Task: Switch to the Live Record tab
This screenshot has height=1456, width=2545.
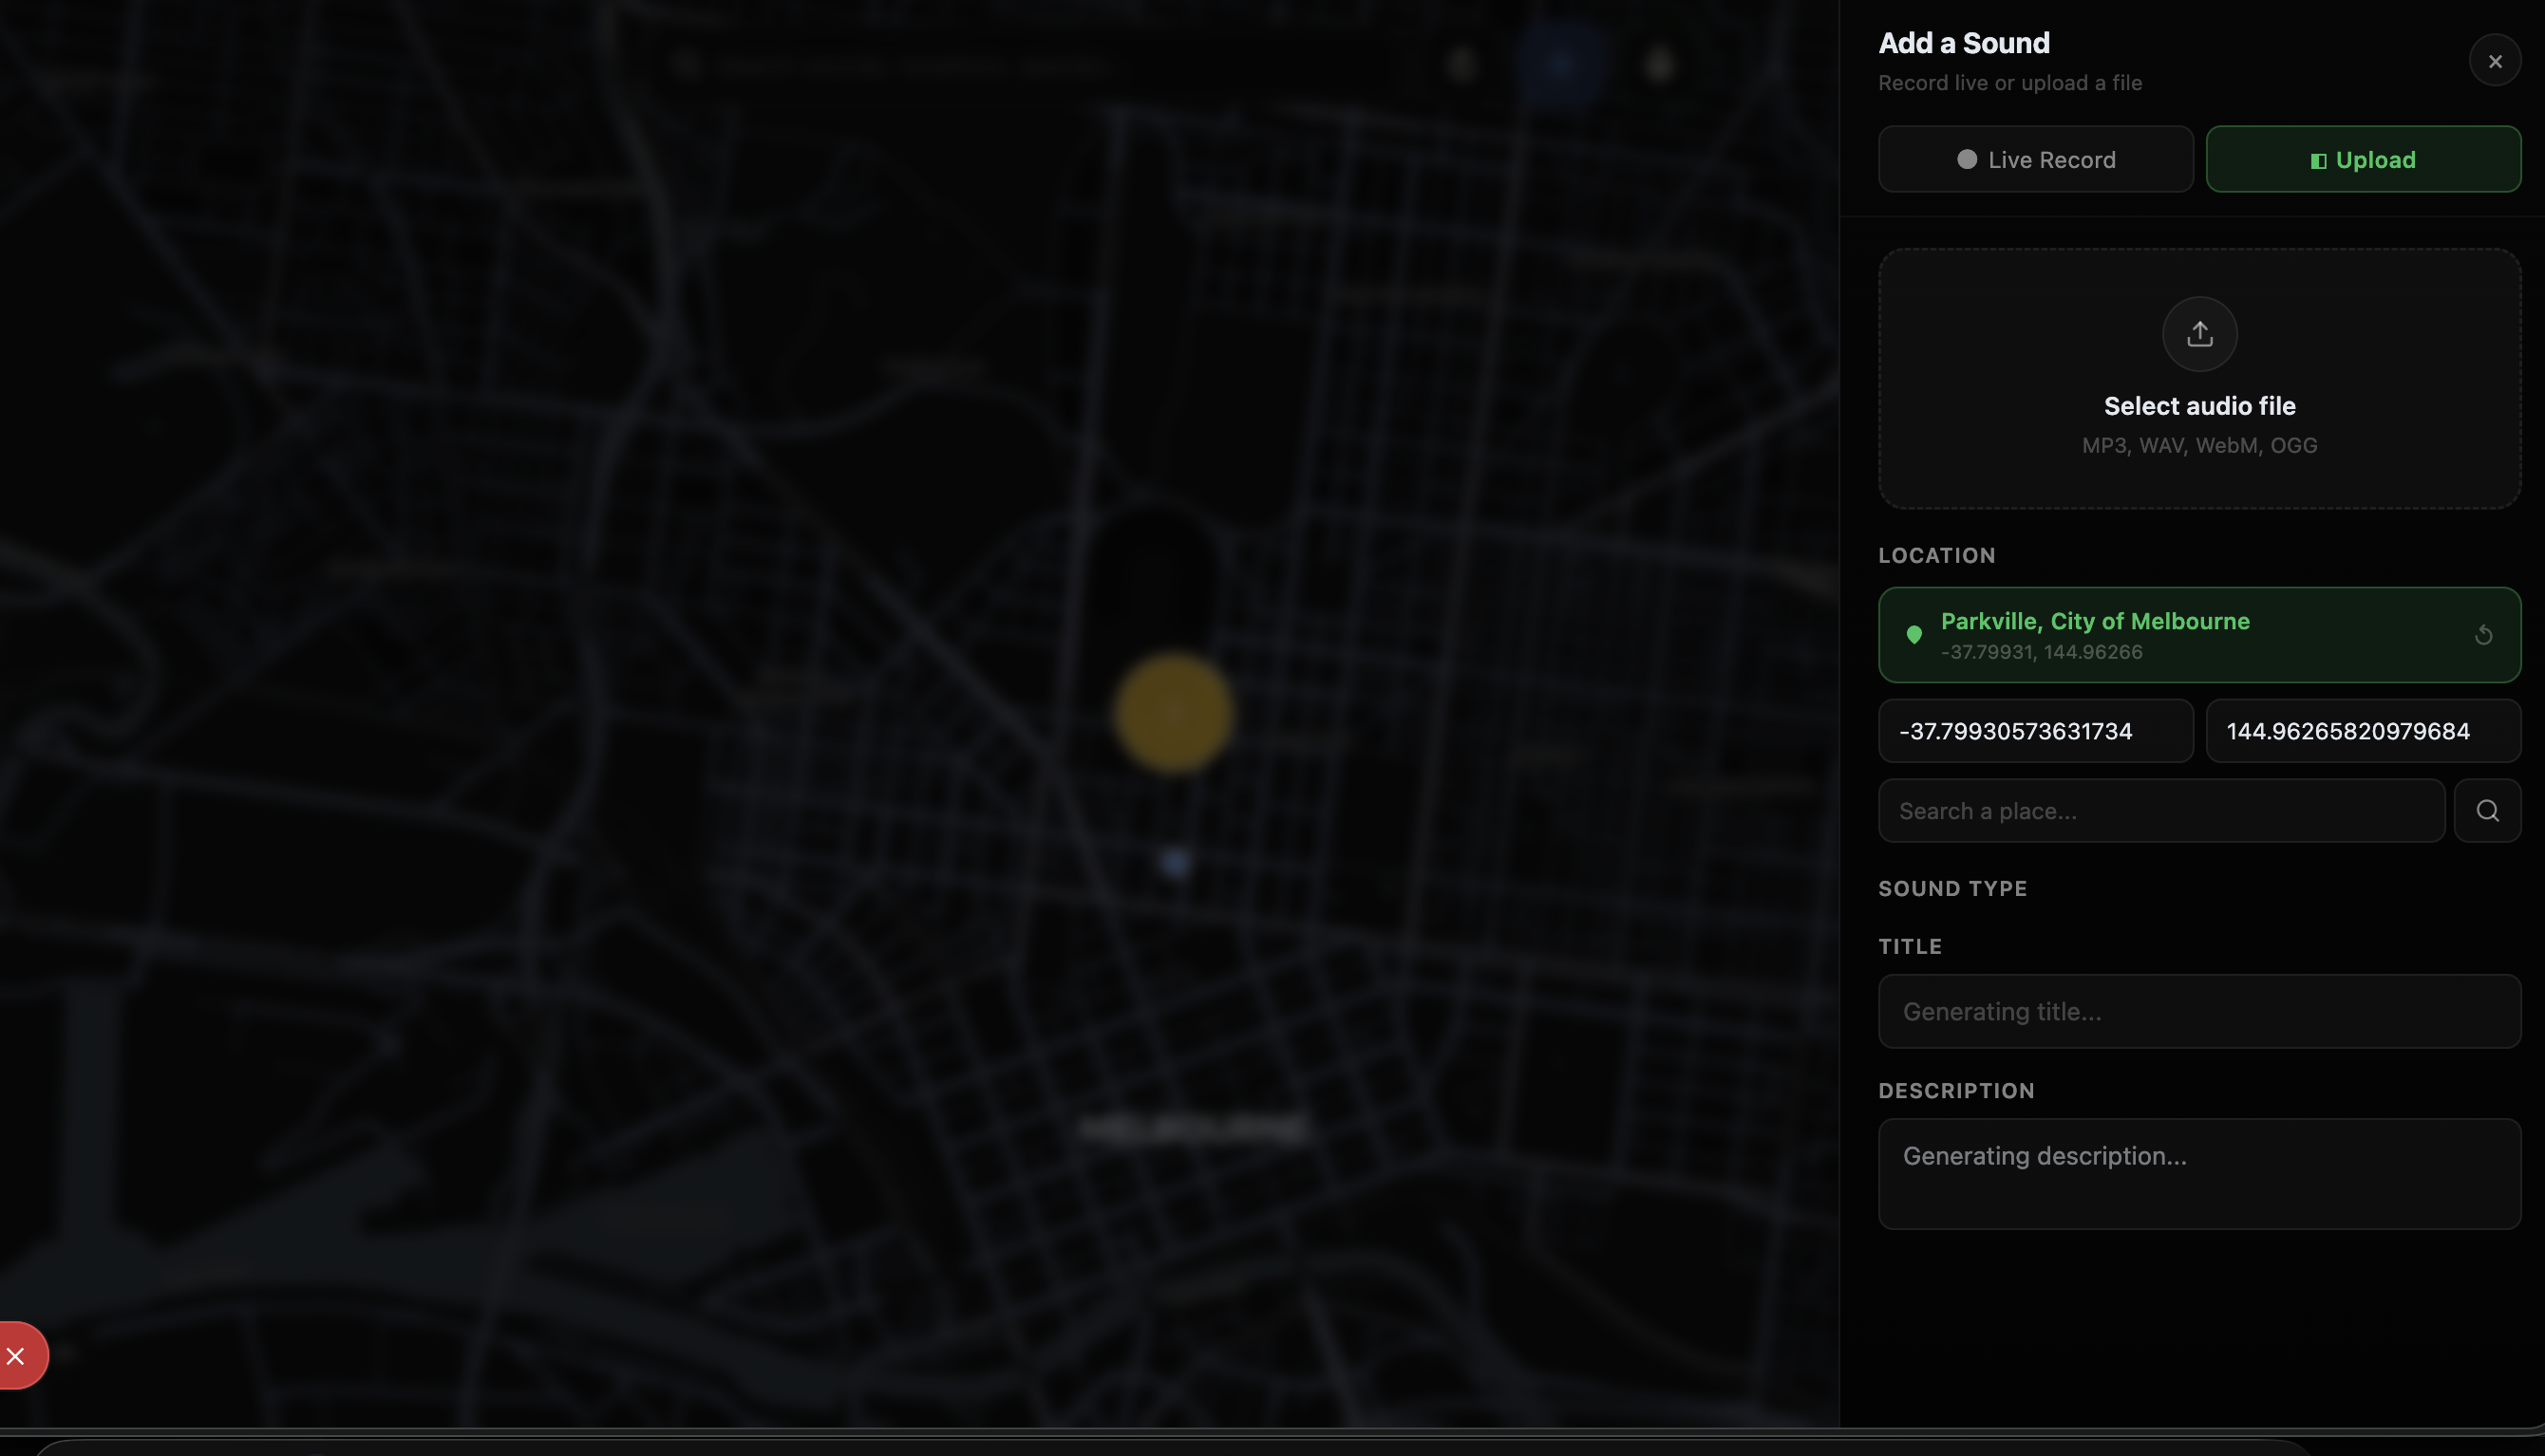Action: [2035, 159]
